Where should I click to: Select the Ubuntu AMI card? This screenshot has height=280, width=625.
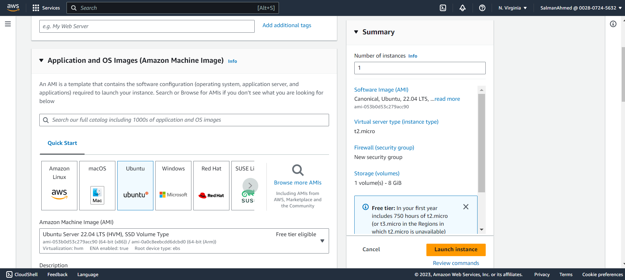click(x=135, y=185)
